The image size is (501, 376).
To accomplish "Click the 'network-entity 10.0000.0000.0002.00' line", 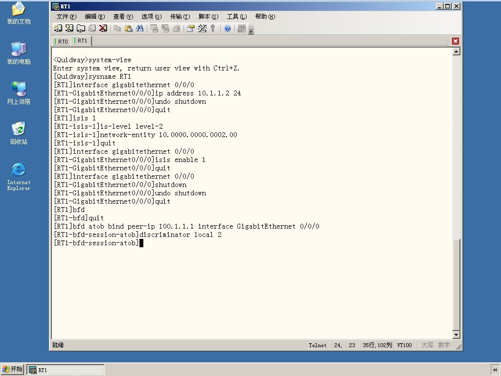I will [x=145, y=135].
